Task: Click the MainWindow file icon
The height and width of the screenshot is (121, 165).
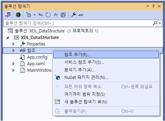Action: pos(22,71)
